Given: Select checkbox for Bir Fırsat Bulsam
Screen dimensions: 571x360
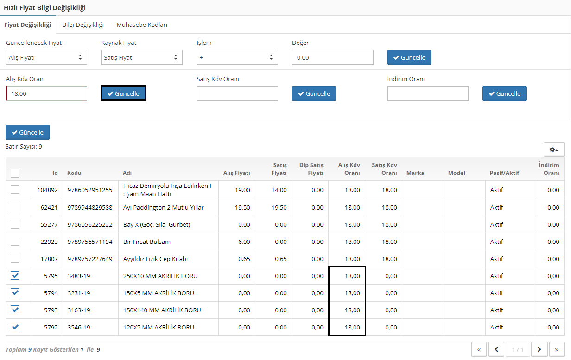Looking at the screenshot, I should (x=15, y=242).
